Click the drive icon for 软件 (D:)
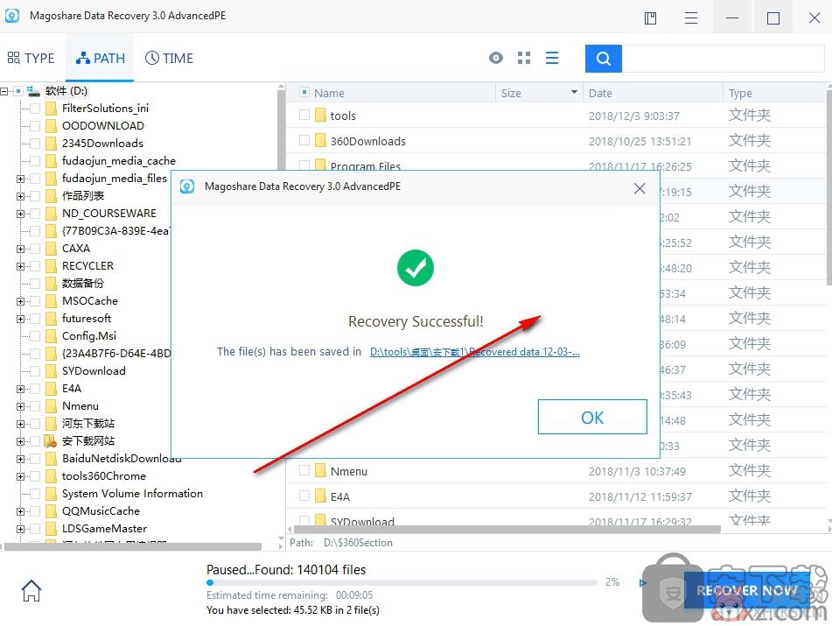This screenshot has width=832, height=626. (33, 91)
